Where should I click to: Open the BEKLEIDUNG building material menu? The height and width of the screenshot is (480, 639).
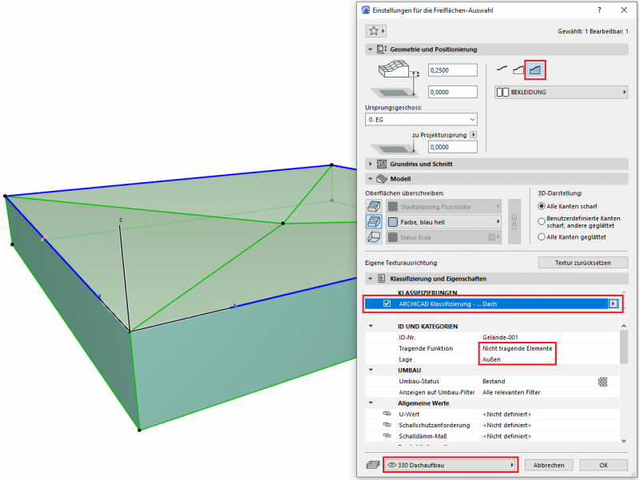[x=561, y=93]
